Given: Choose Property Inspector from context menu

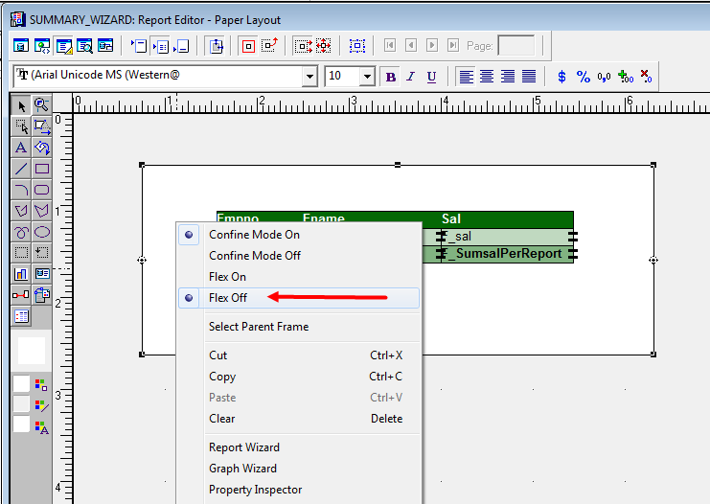Looking at the screenshot, I should point(255,490).
